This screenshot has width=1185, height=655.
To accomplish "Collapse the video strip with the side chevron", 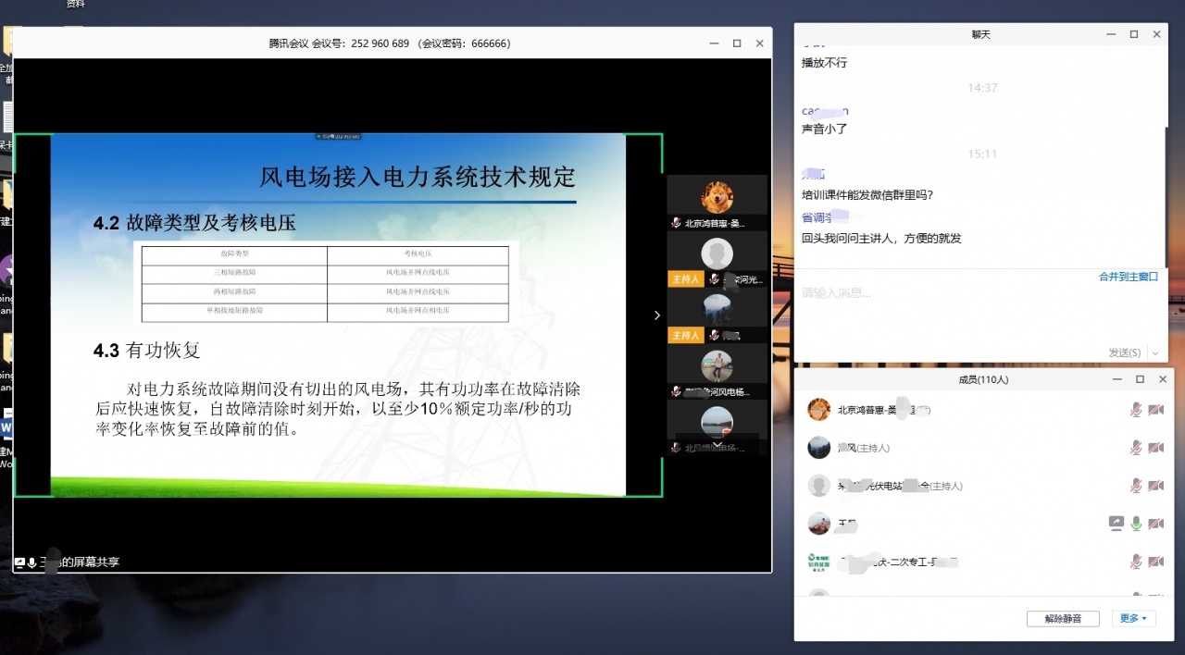I will [657, 315].
